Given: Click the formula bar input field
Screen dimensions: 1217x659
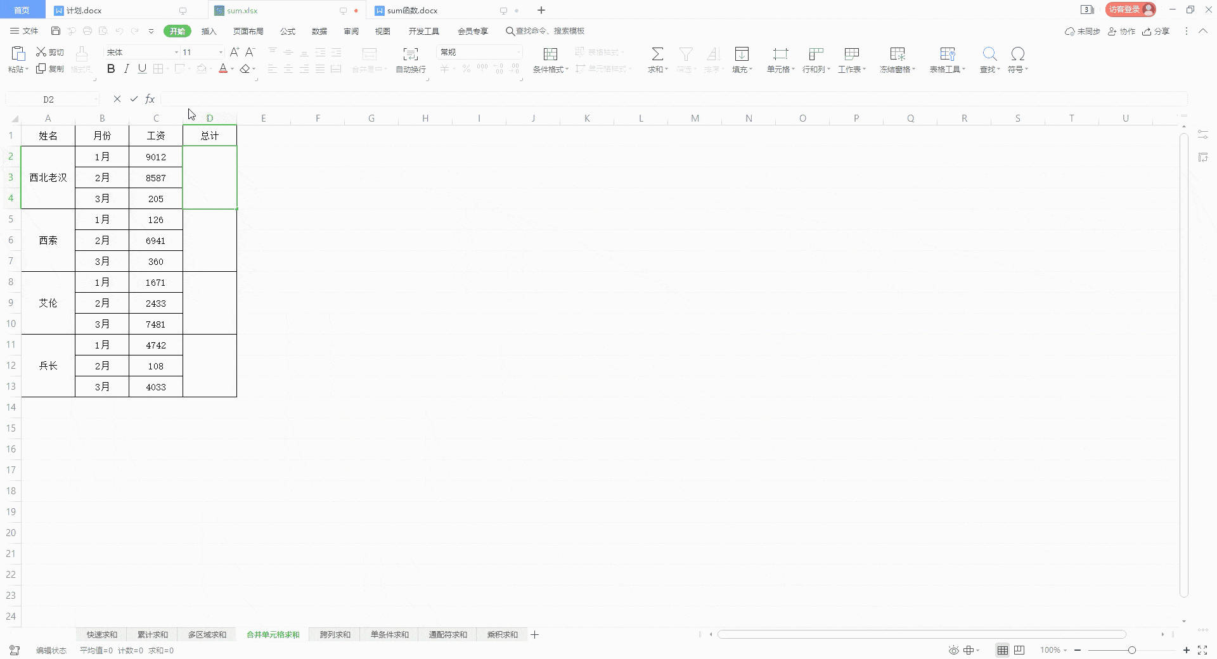Looking at the screenshot, I should [673, 99].
